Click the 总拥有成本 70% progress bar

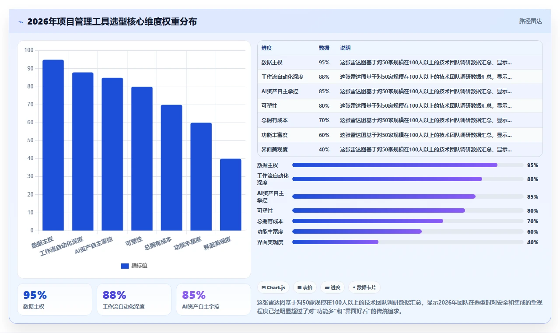[x=408, y=221]
